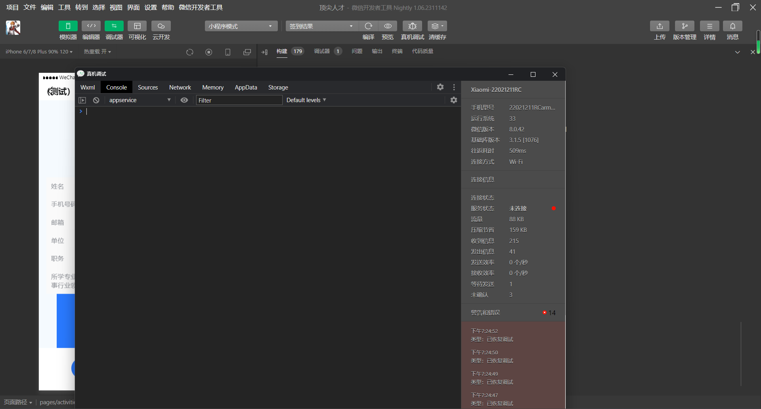Open the page path (页面路径) dropdown
Image resolution: width=761 pixels, height=409 pixels.
18,402
